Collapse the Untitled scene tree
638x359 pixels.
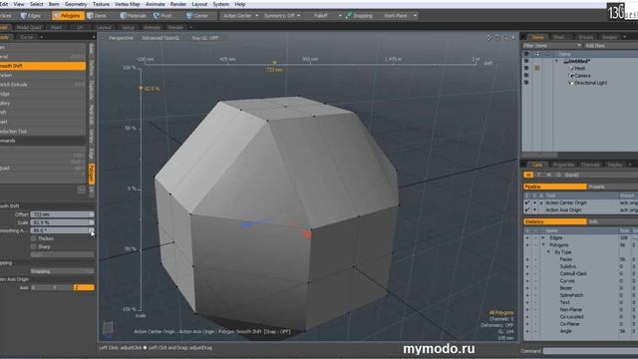click(556, 61)
